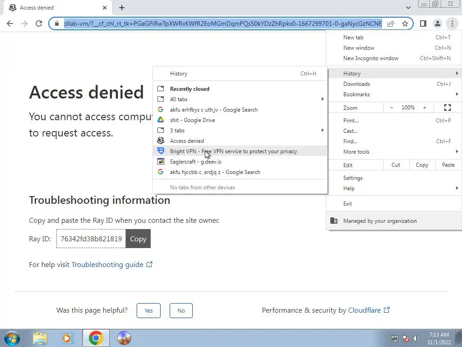This screenshot has height=347, width=462.
Task: Reopen Eaglercraft - g.deev.is entry
Action: click(240, 162)
